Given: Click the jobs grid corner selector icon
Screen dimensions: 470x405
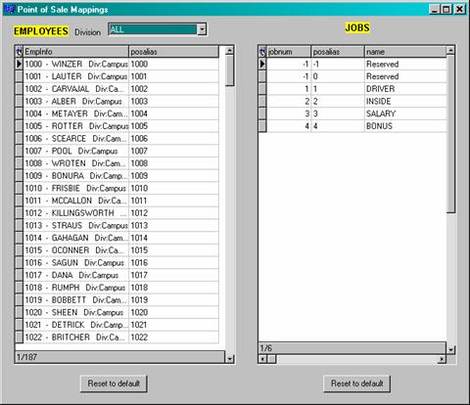Looking at the screenshot, I should point(262,52).
